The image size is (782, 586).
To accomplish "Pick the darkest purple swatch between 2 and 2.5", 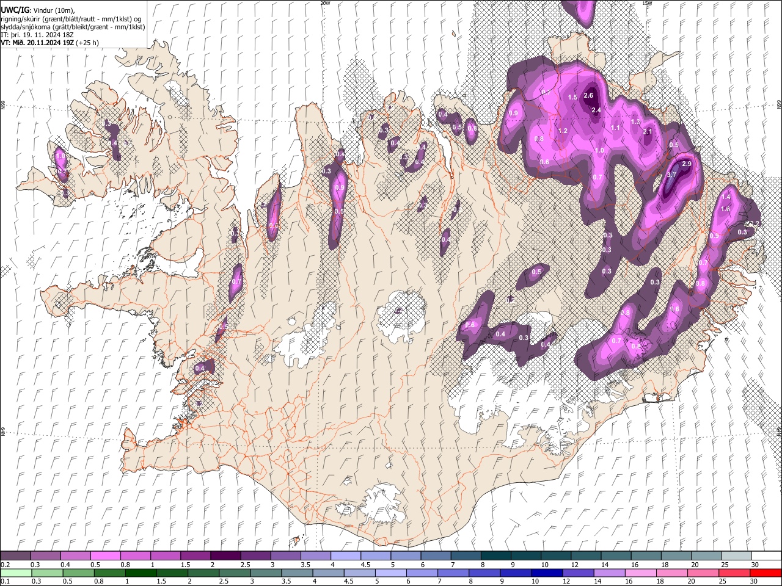I will 225,555.
